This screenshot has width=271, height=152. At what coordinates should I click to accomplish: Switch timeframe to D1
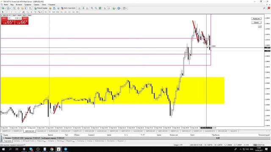(x=69, y=12)
